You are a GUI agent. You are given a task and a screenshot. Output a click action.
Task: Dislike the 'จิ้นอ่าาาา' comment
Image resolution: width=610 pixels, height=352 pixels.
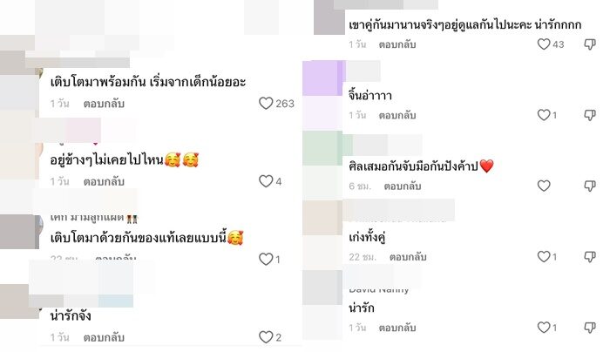coord(590,115)
